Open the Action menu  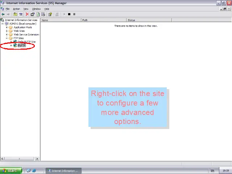pyautogui.click(x=16, y=9)
